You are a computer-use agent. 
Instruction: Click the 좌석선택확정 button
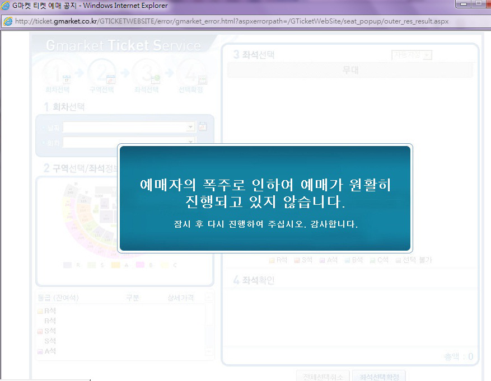(378, 377)
